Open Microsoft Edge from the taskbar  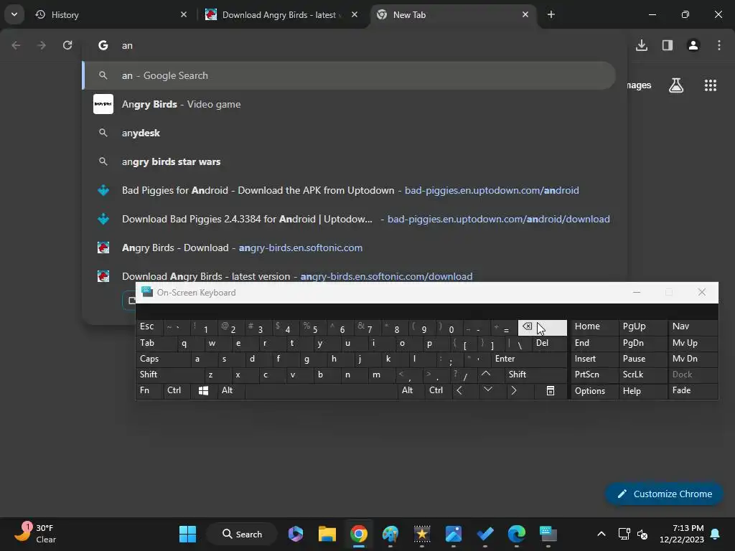click(x=517, y=534)
